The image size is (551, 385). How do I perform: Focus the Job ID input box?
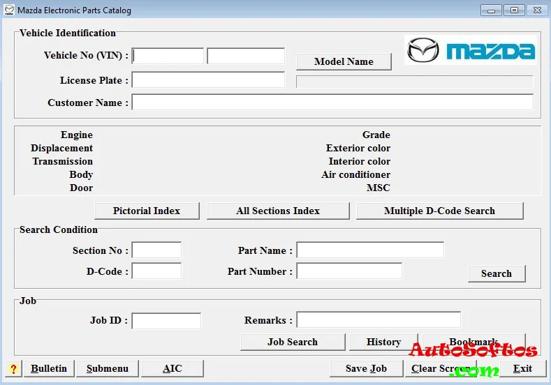[x=166, y=321]
